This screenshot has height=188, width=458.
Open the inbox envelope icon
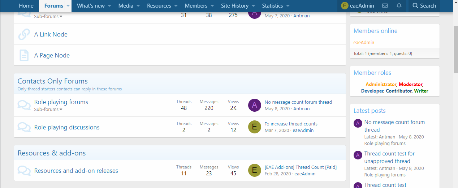coord(385,6)
